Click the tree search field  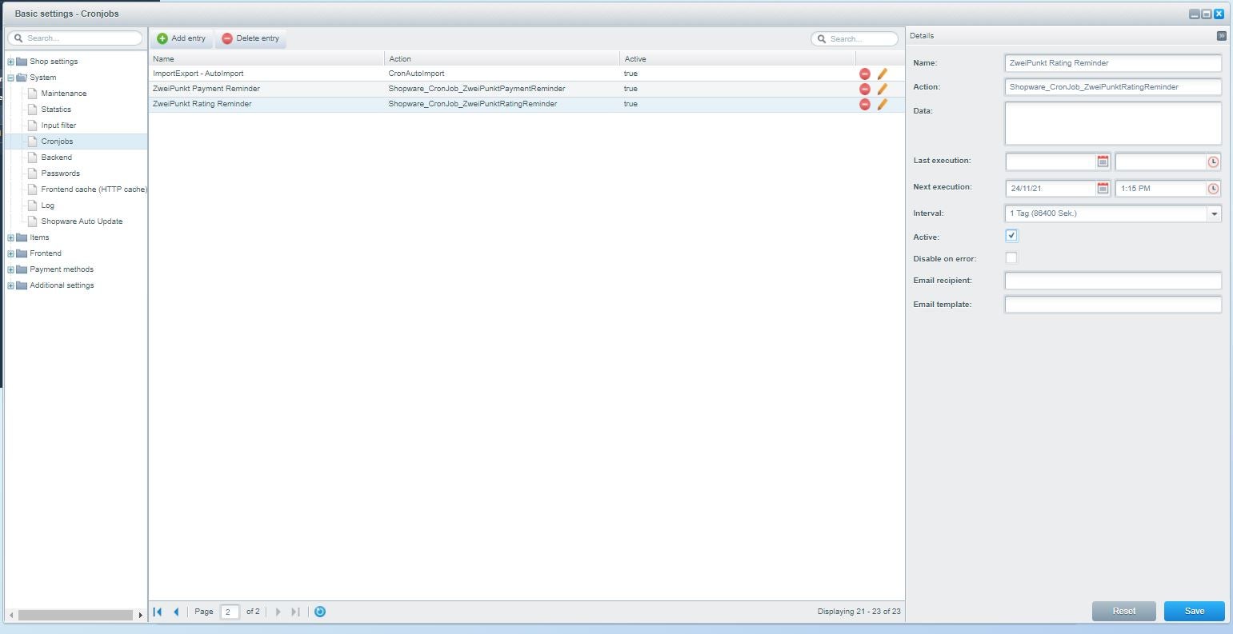(75, 38)
